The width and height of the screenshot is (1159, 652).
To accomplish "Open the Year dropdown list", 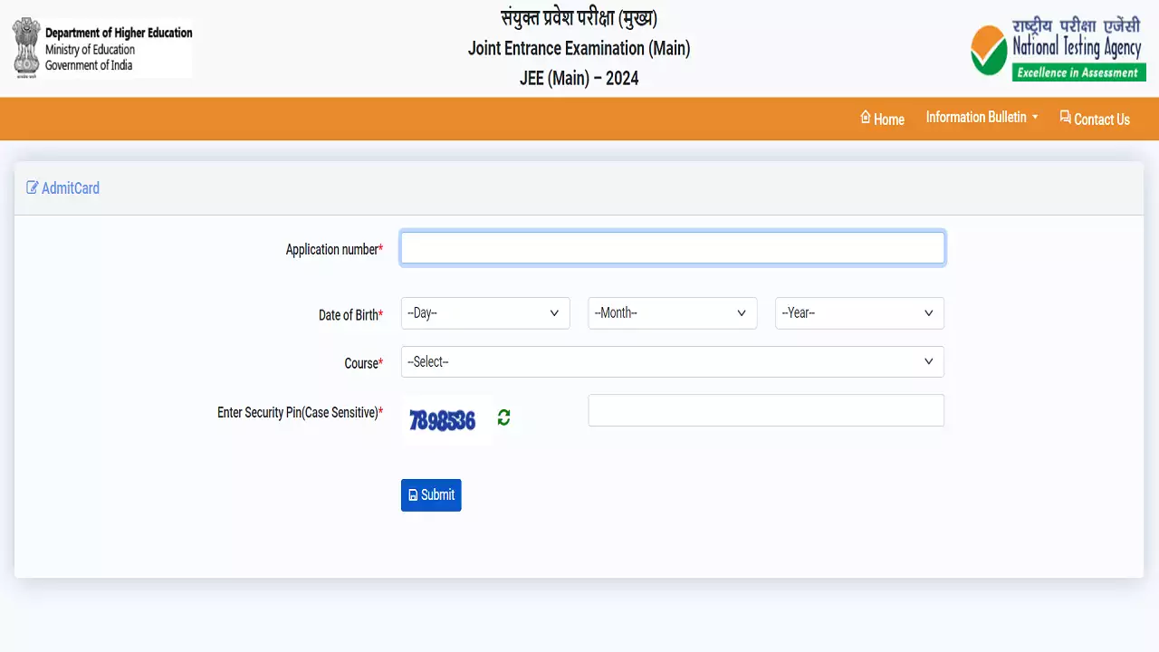I will (858, 313).
